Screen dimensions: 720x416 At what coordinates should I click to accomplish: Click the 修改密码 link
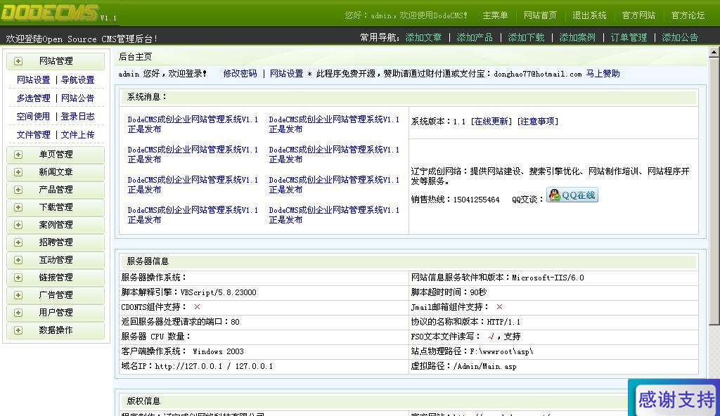point(240,74)
